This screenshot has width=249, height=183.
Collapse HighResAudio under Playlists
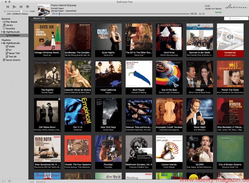[2, 43]
